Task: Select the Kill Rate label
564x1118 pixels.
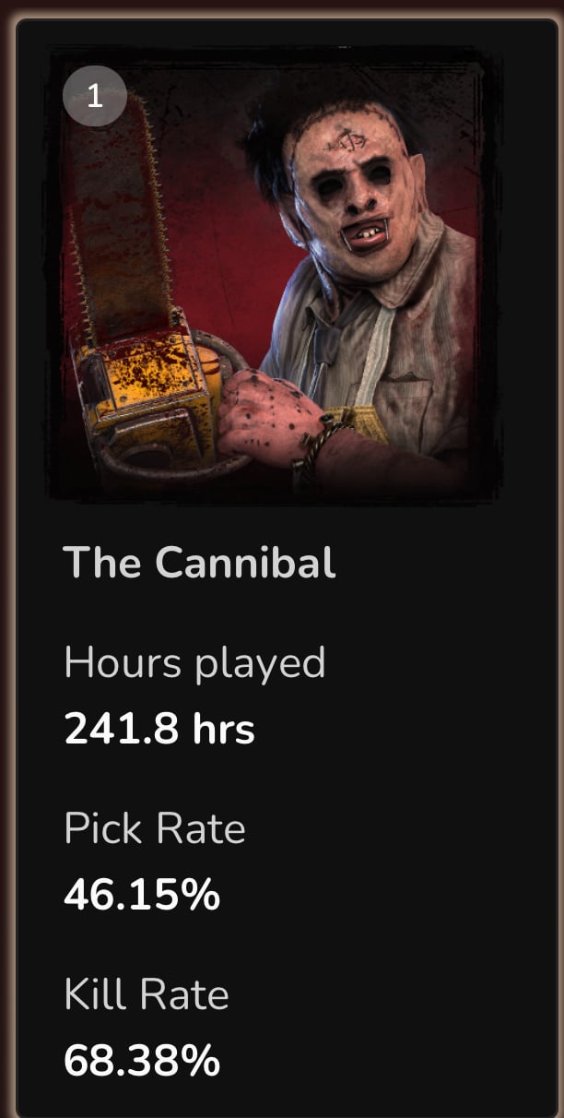Action: tap(147, 994)
